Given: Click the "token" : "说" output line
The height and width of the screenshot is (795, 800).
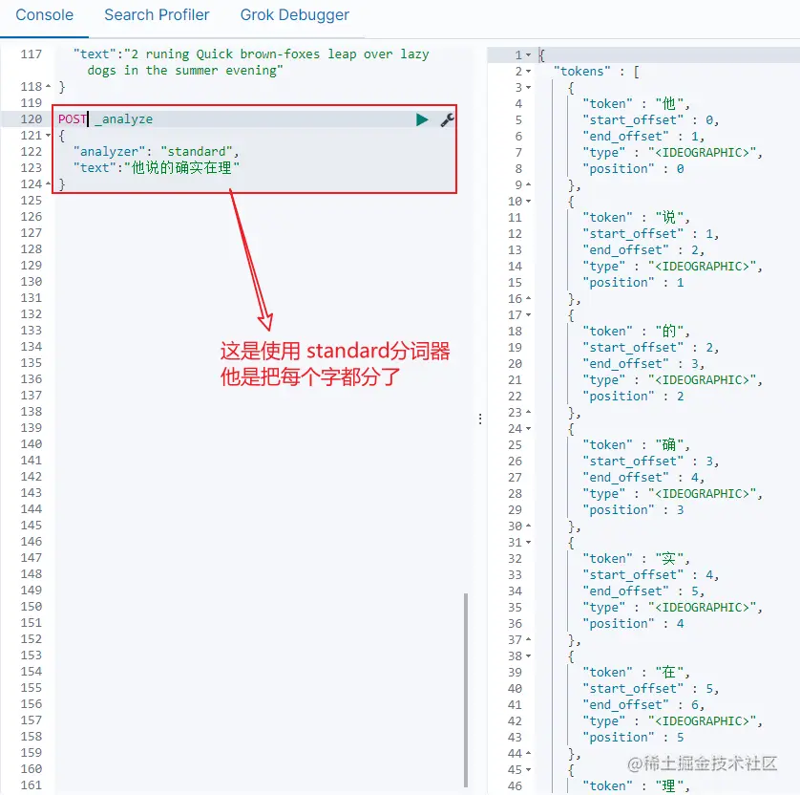Looking at the screenshot, I should pyautogui.click(x=636, y=218).
